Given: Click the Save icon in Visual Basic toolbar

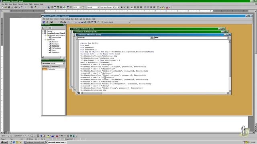Looking at the screenshot, I should pyautogui.click(x=51, y=22).
